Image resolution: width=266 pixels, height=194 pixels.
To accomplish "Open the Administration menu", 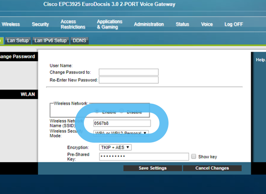I will (x=148, y=24).
